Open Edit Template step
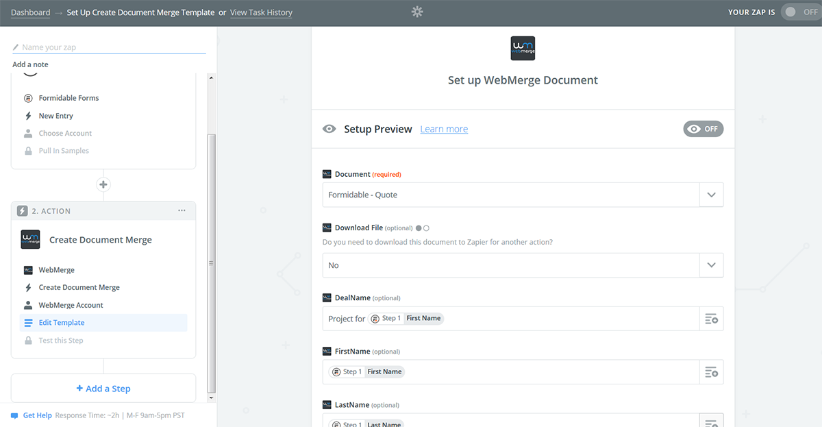 (103, 323)
